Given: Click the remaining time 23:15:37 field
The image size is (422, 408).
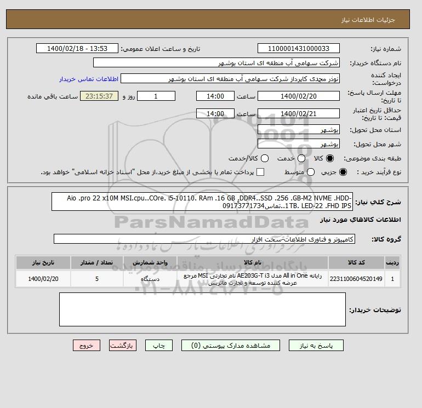Looking at the screenshot, I should click(x=99, y=96).
